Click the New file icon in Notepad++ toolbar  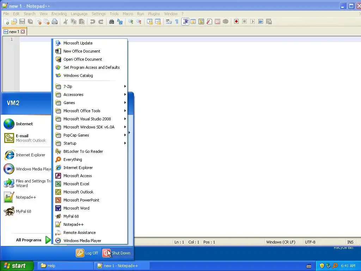6,22
